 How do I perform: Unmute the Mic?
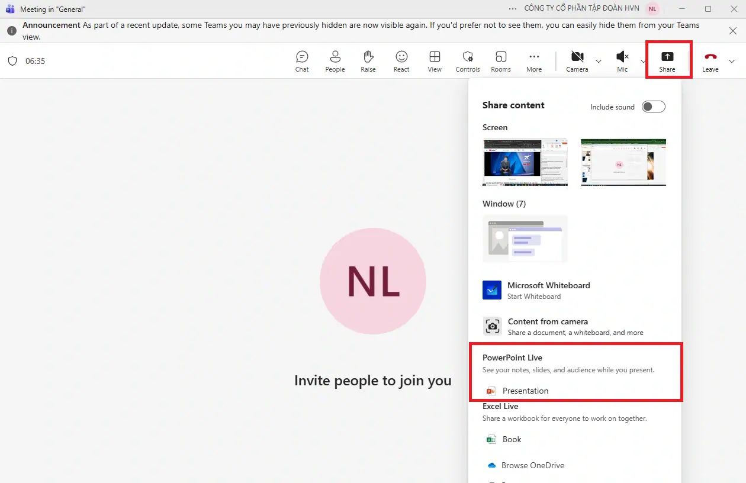pyautogui.click(x=622, y=60)
